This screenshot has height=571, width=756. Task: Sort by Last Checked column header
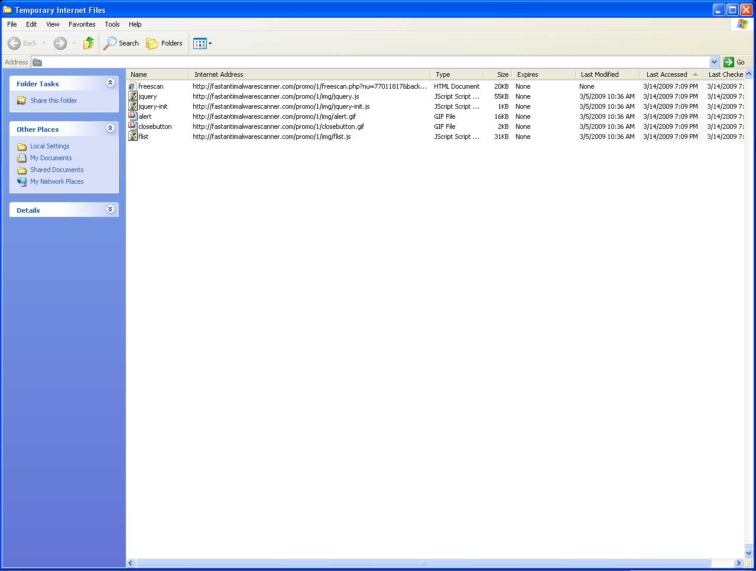click(724, 74)
